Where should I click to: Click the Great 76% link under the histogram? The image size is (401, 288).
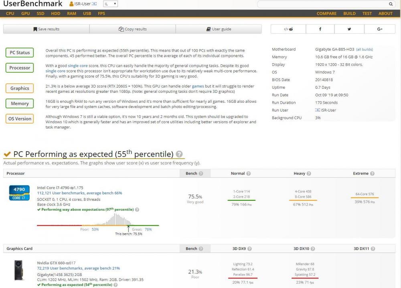148,230
